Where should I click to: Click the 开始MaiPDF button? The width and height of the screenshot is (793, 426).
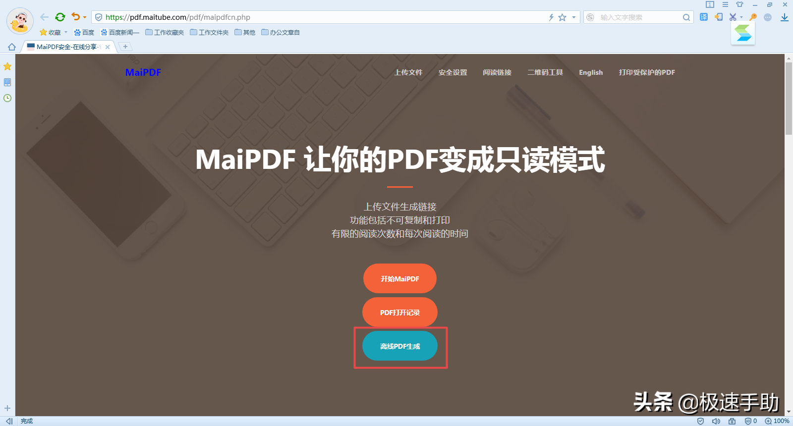400,278
